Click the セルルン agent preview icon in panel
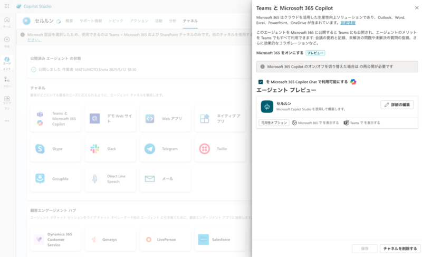This screenshot has height=257, width=422. tap(267, 107)
